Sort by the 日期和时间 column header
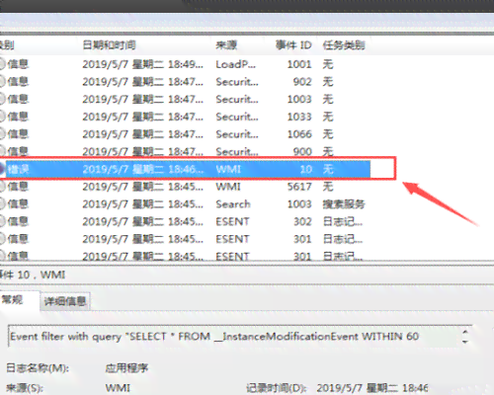The width and height of the screenshot is (494, 395). (109, 45)
